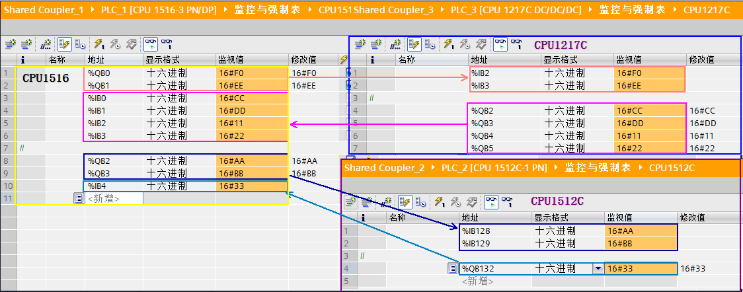Enable peripheral outputs in CPU1512C toolbar
Screen dimensions: 743x292
[471, 201]
